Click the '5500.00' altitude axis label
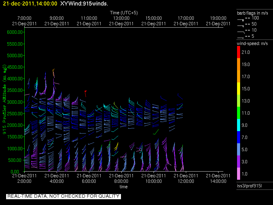Screen dimensions: 273x205 pos(15,44)
